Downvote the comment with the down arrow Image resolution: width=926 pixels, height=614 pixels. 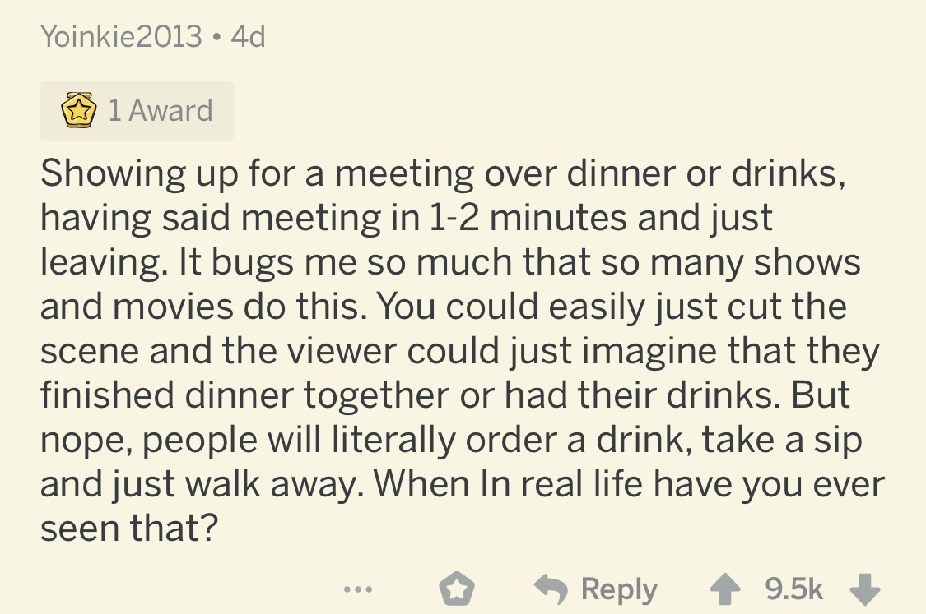tap(864, 588)
